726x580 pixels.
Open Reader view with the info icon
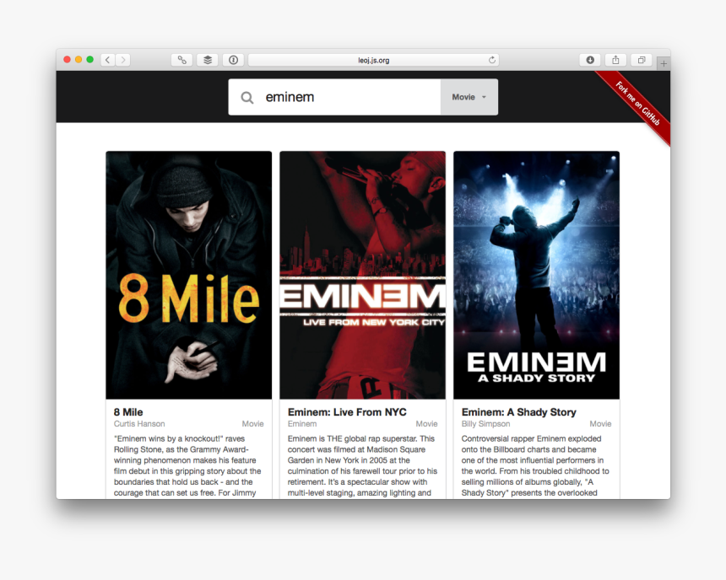[x=233, y=60]
